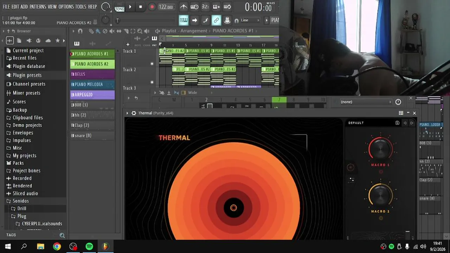Viewport: 450px width, 253px height.
Task: Open Spotify from the taskbar
Action: point(89,246)
